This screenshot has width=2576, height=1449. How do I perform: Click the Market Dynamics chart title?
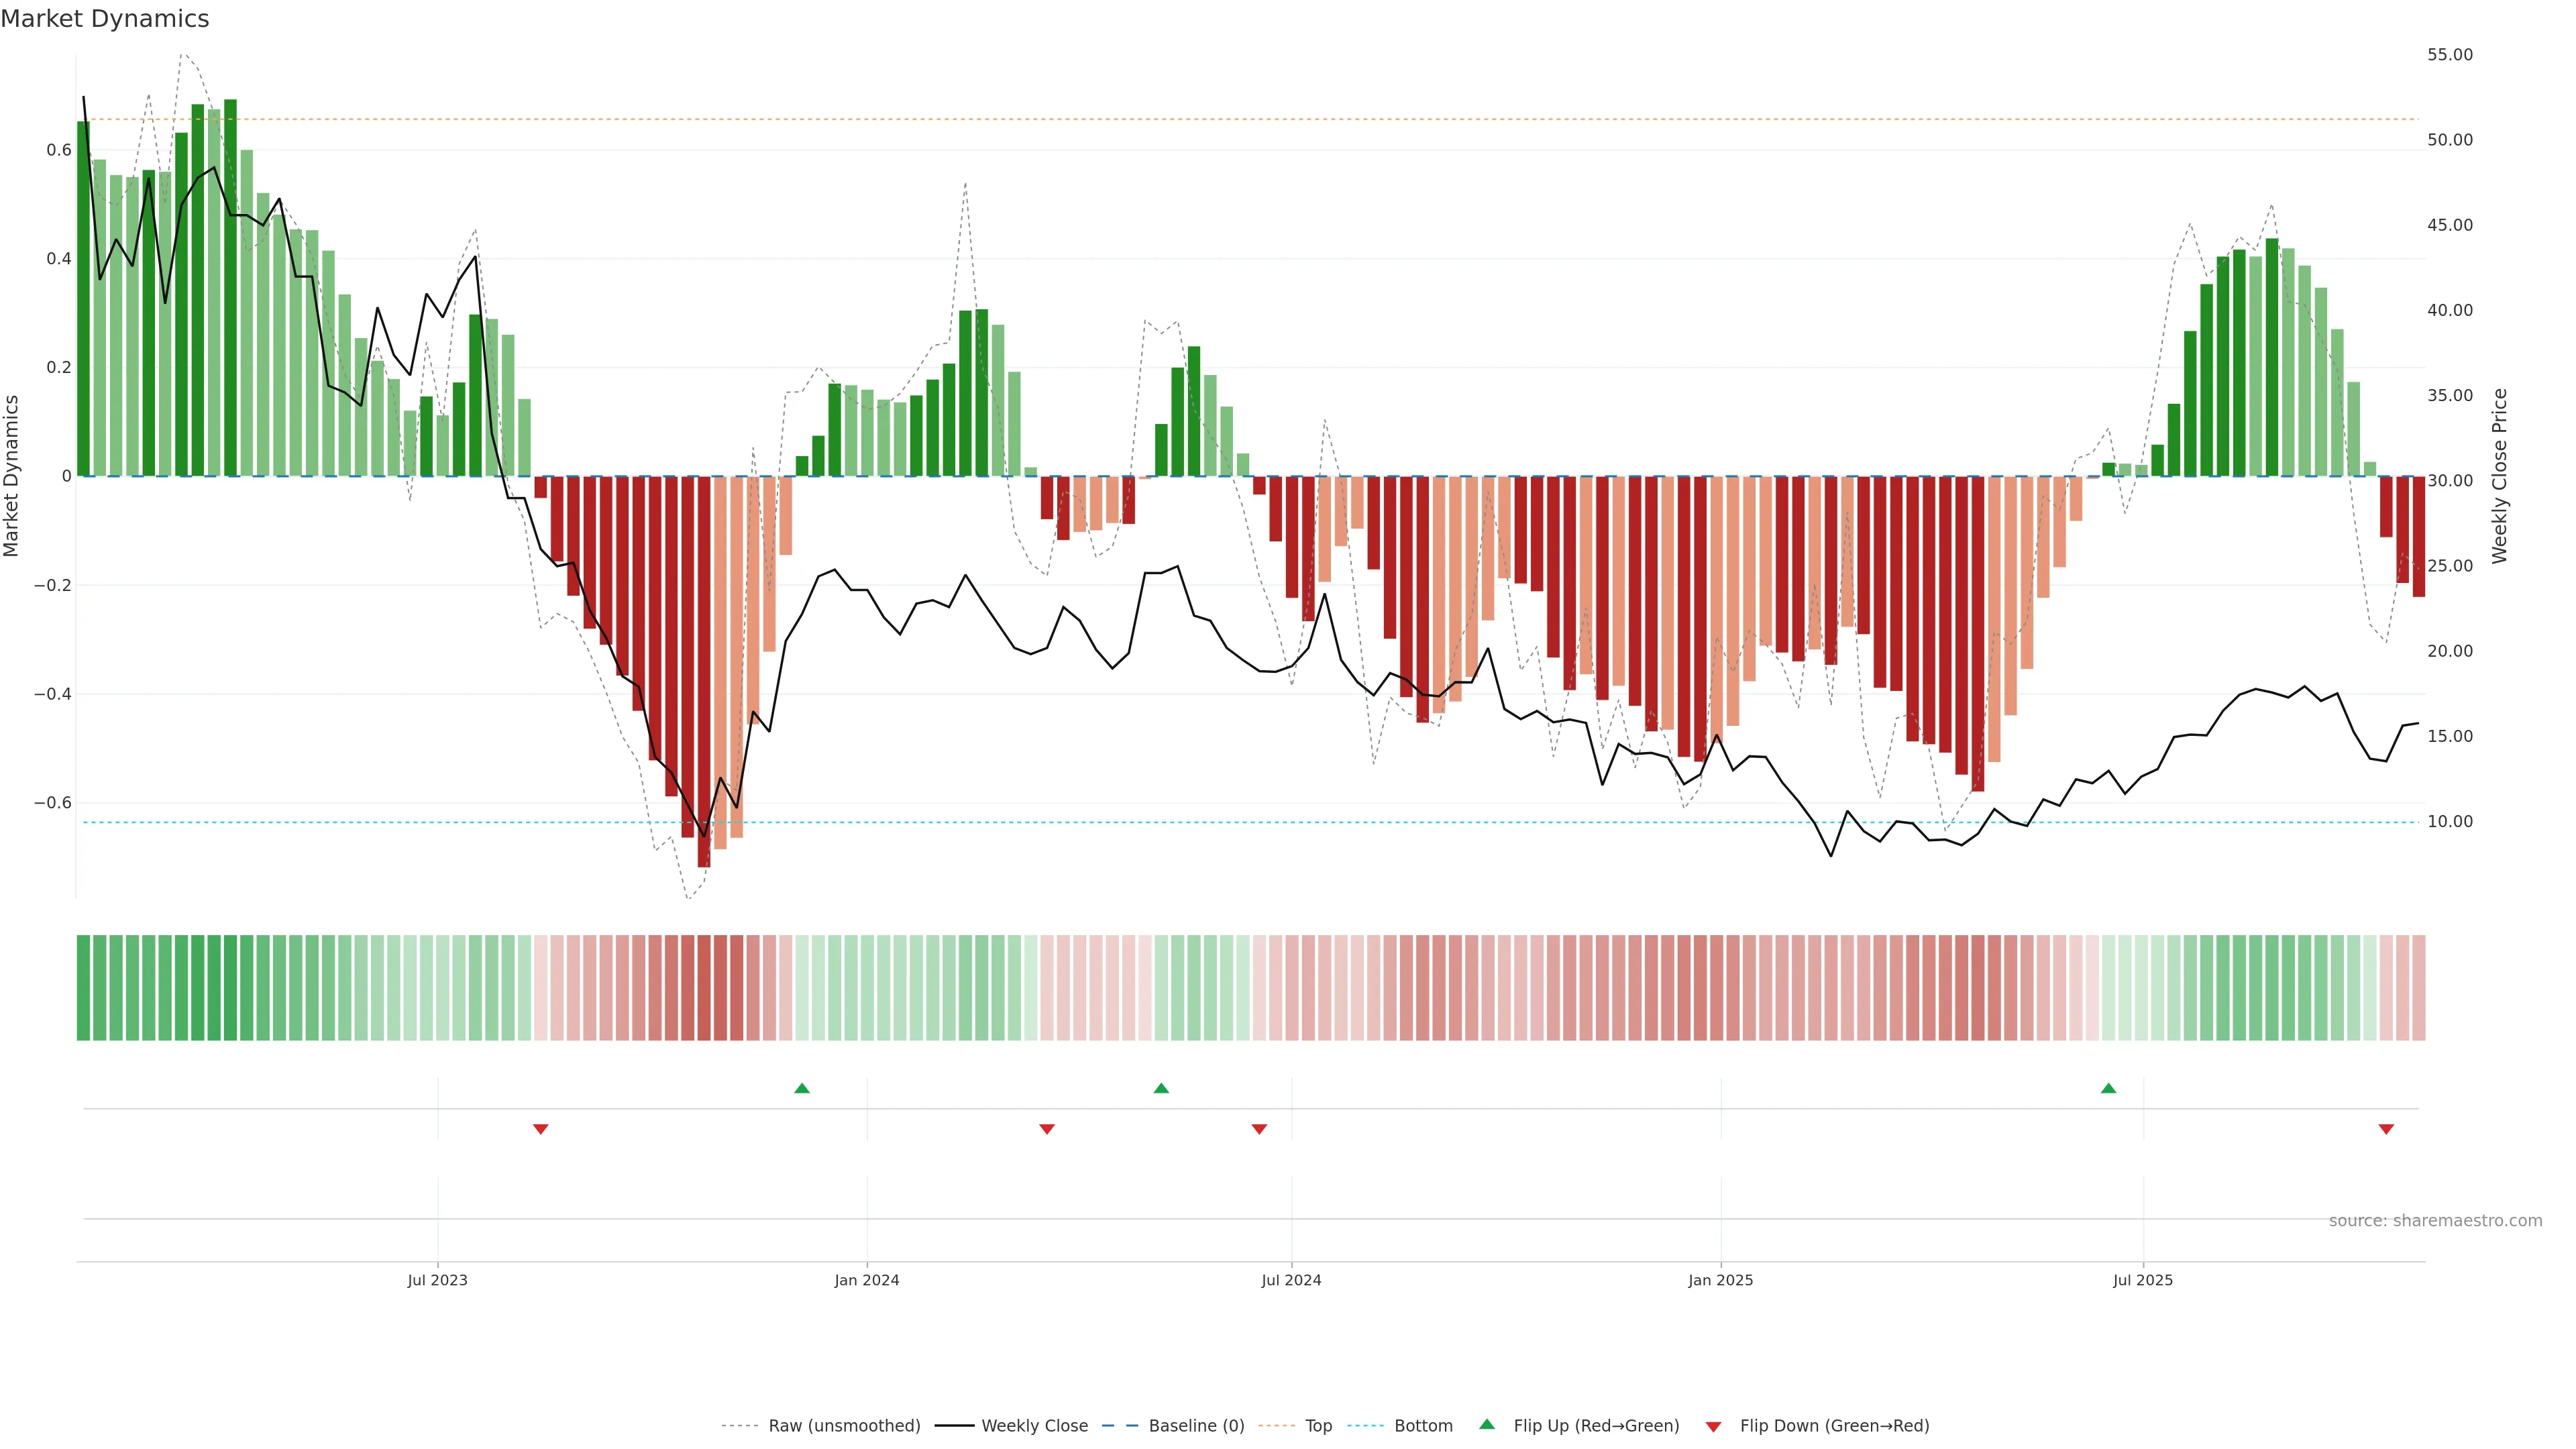(105, 19)
